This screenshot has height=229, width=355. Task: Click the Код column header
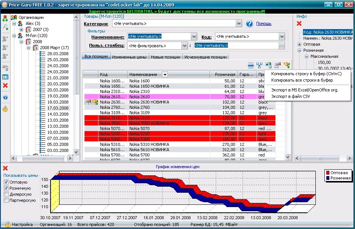[x=112, y=74]
